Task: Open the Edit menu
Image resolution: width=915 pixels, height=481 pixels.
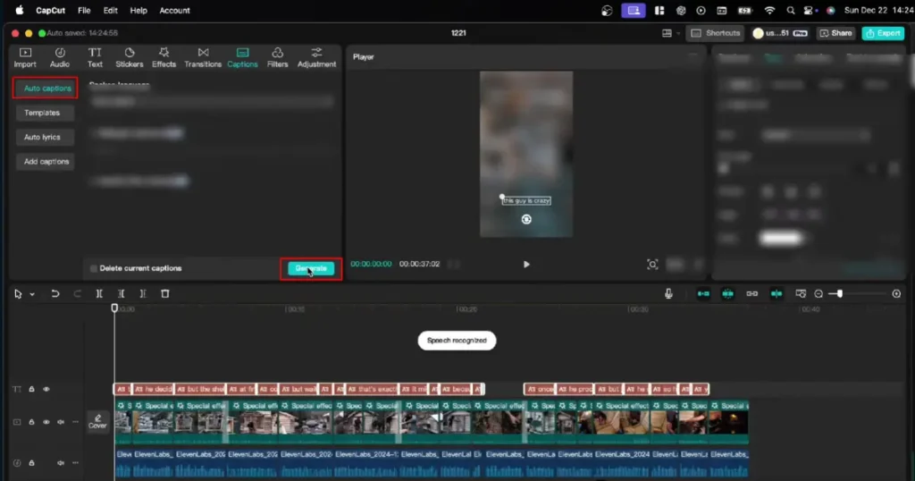Action: point(110,11)
